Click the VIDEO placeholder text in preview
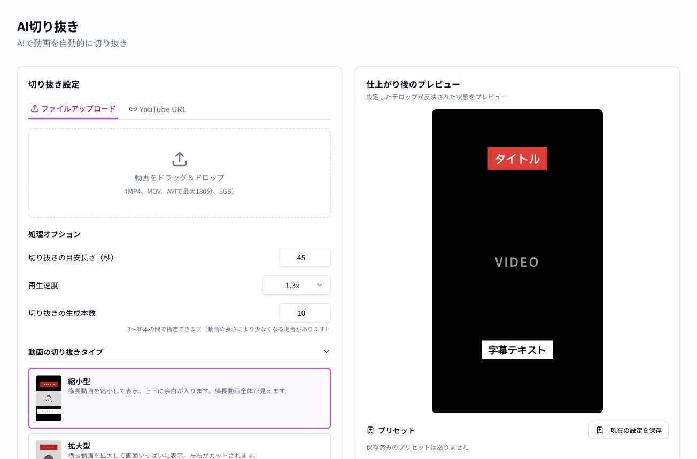 (x=517, y=262)
